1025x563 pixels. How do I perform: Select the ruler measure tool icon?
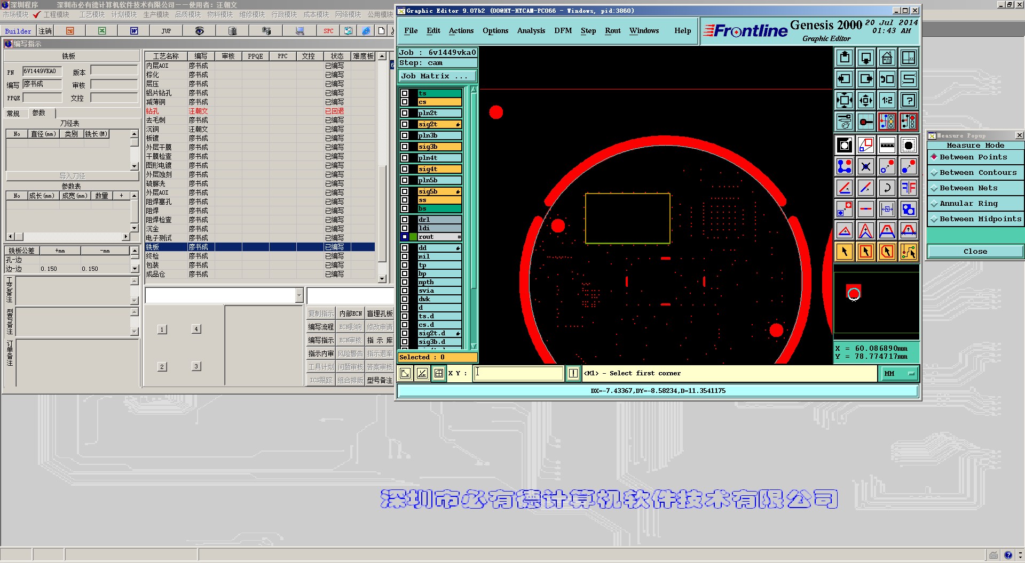[887, 145]
